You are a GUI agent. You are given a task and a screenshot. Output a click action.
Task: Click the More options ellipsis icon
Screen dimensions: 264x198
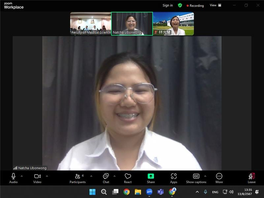tap(219, 177)
